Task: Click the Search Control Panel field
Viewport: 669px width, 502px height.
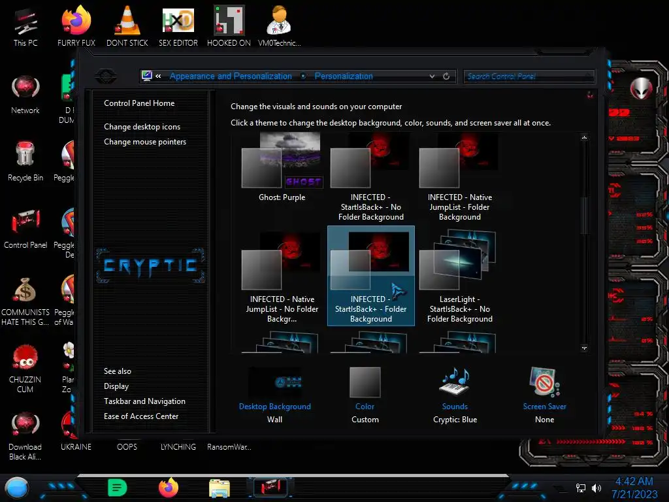Action: point(529,76)
